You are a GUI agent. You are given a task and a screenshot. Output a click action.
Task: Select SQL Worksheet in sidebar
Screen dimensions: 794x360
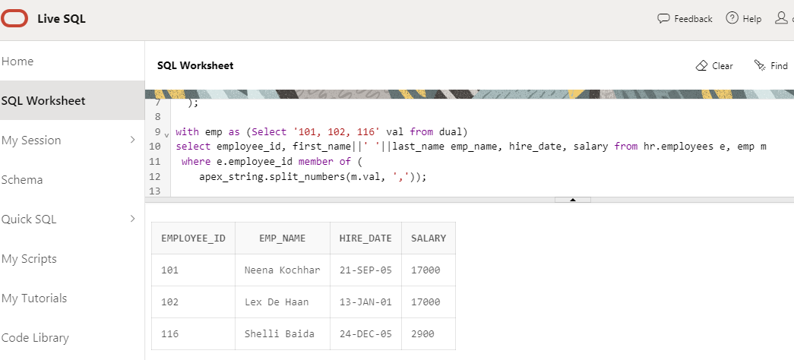click(43, 101)
